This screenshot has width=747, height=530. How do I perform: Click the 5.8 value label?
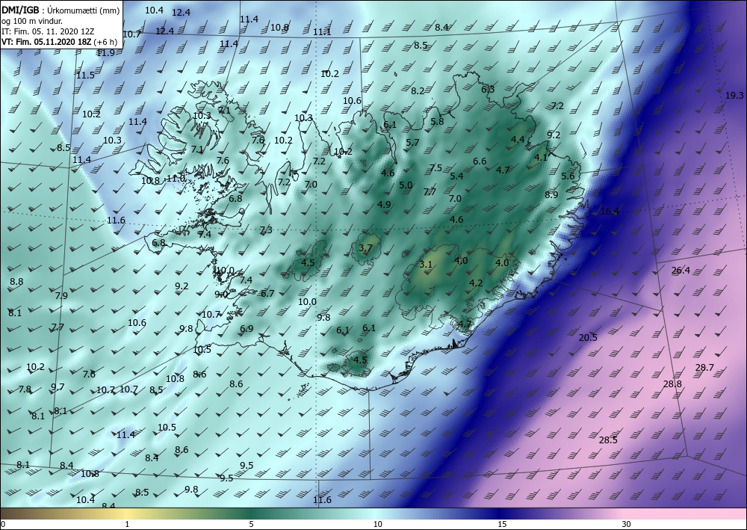[x=437, y=122]
